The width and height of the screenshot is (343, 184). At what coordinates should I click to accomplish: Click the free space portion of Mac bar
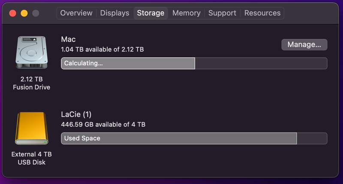(x=261, y=63)
